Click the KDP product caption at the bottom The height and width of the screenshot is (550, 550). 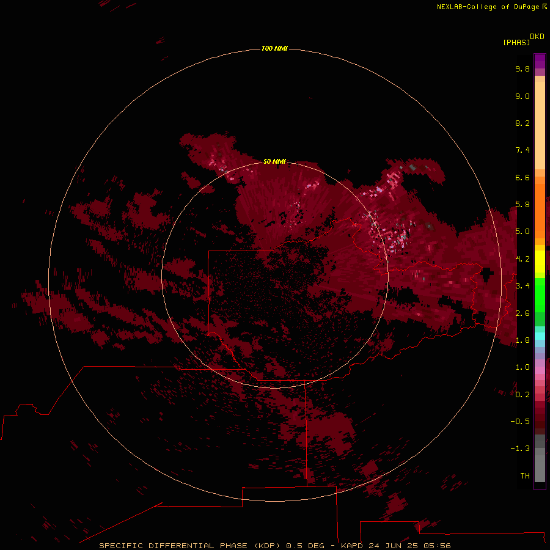tap(274, 546)
